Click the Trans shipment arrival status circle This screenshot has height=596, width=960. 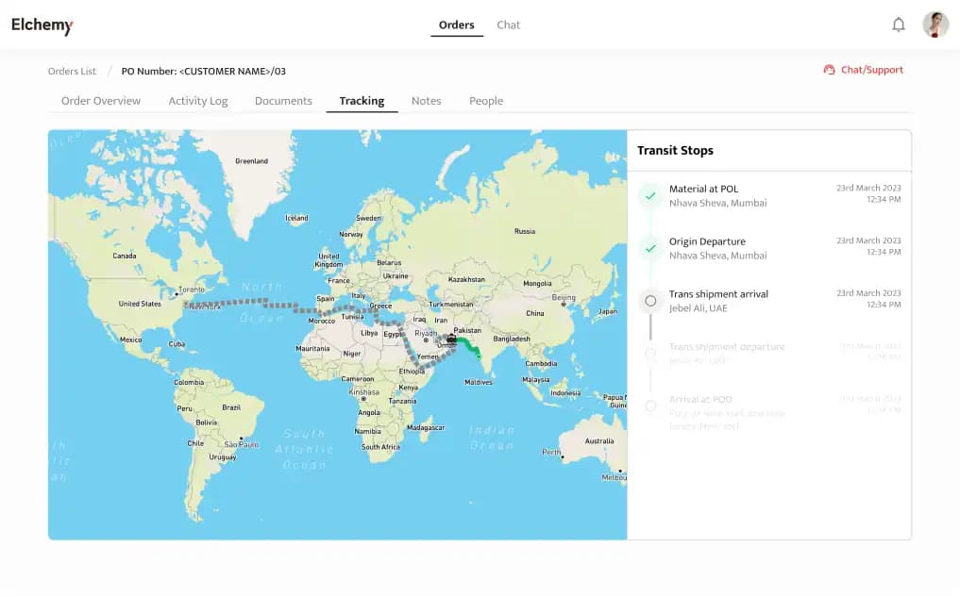[x=649, y=301]
